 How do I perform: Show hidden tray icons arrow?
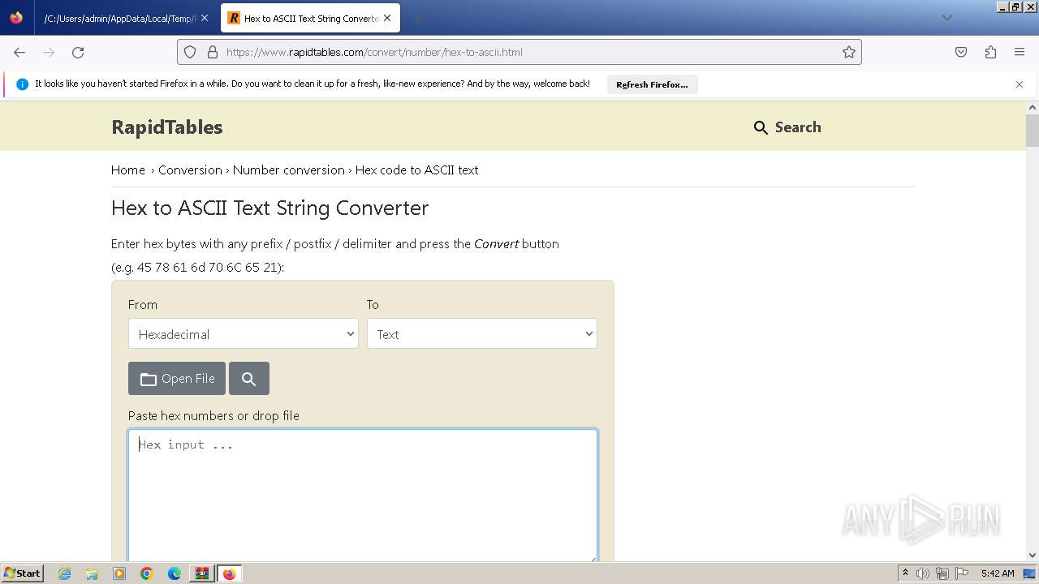pyautogui.click(x=905, y=573)
